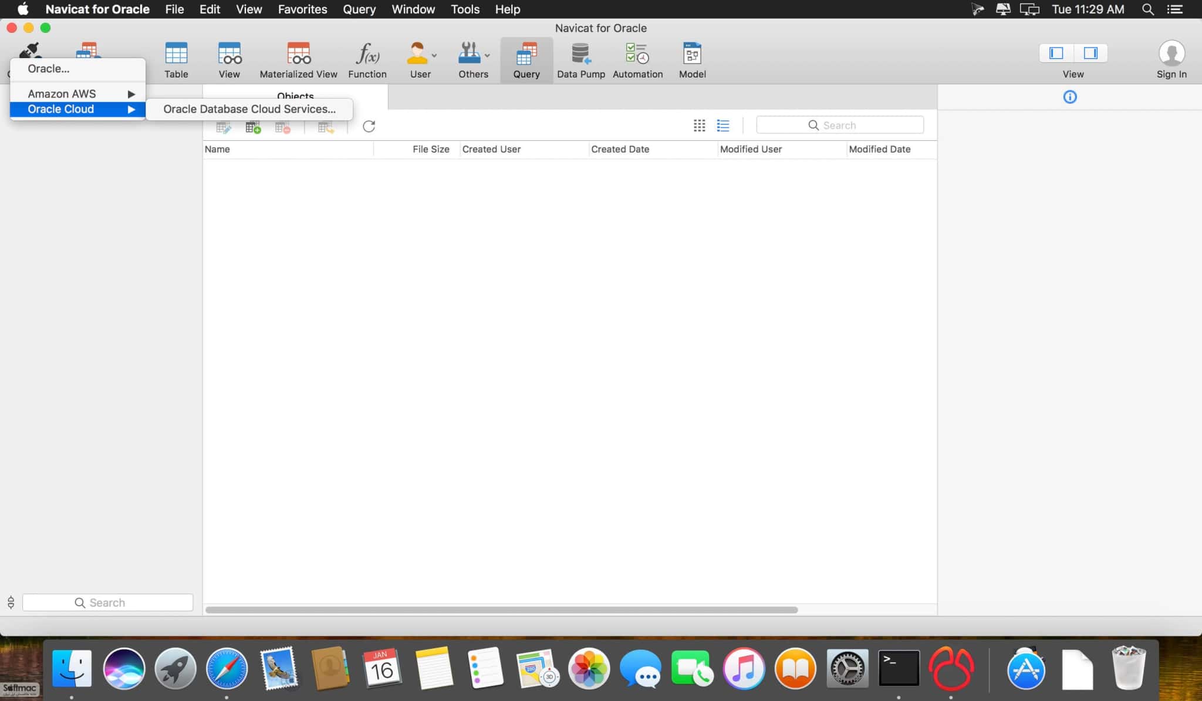Open the Table objects toolbar button
The image size is (1202, 701).
click(176, 60)
